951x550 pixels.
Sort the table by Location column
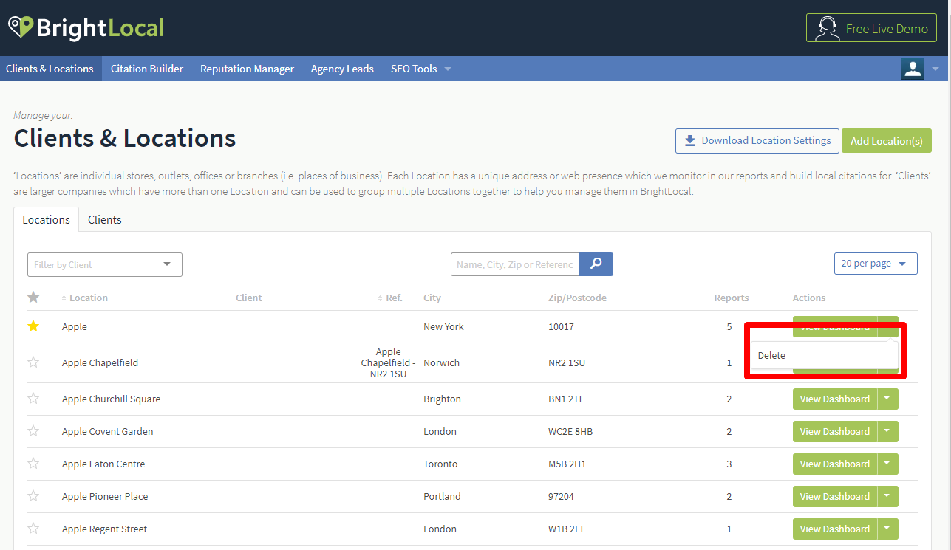tap(85, 298)
